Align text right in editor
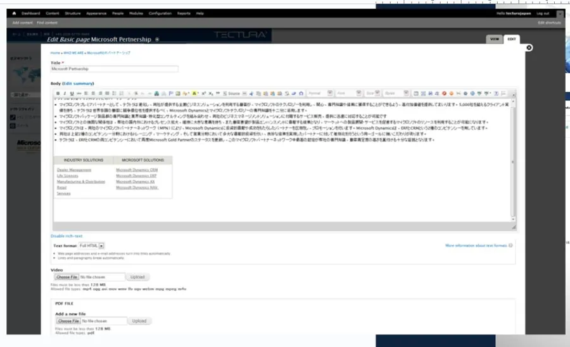Screen dimensions: 570x347 [x=100, y=94]
